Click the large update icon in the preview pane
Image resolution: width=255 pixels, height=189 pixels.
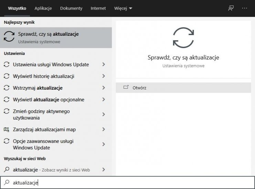[x=183, y=37]
